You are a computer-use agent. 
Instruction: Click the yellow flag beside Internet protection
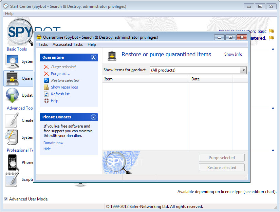click(x=272, y=31)
